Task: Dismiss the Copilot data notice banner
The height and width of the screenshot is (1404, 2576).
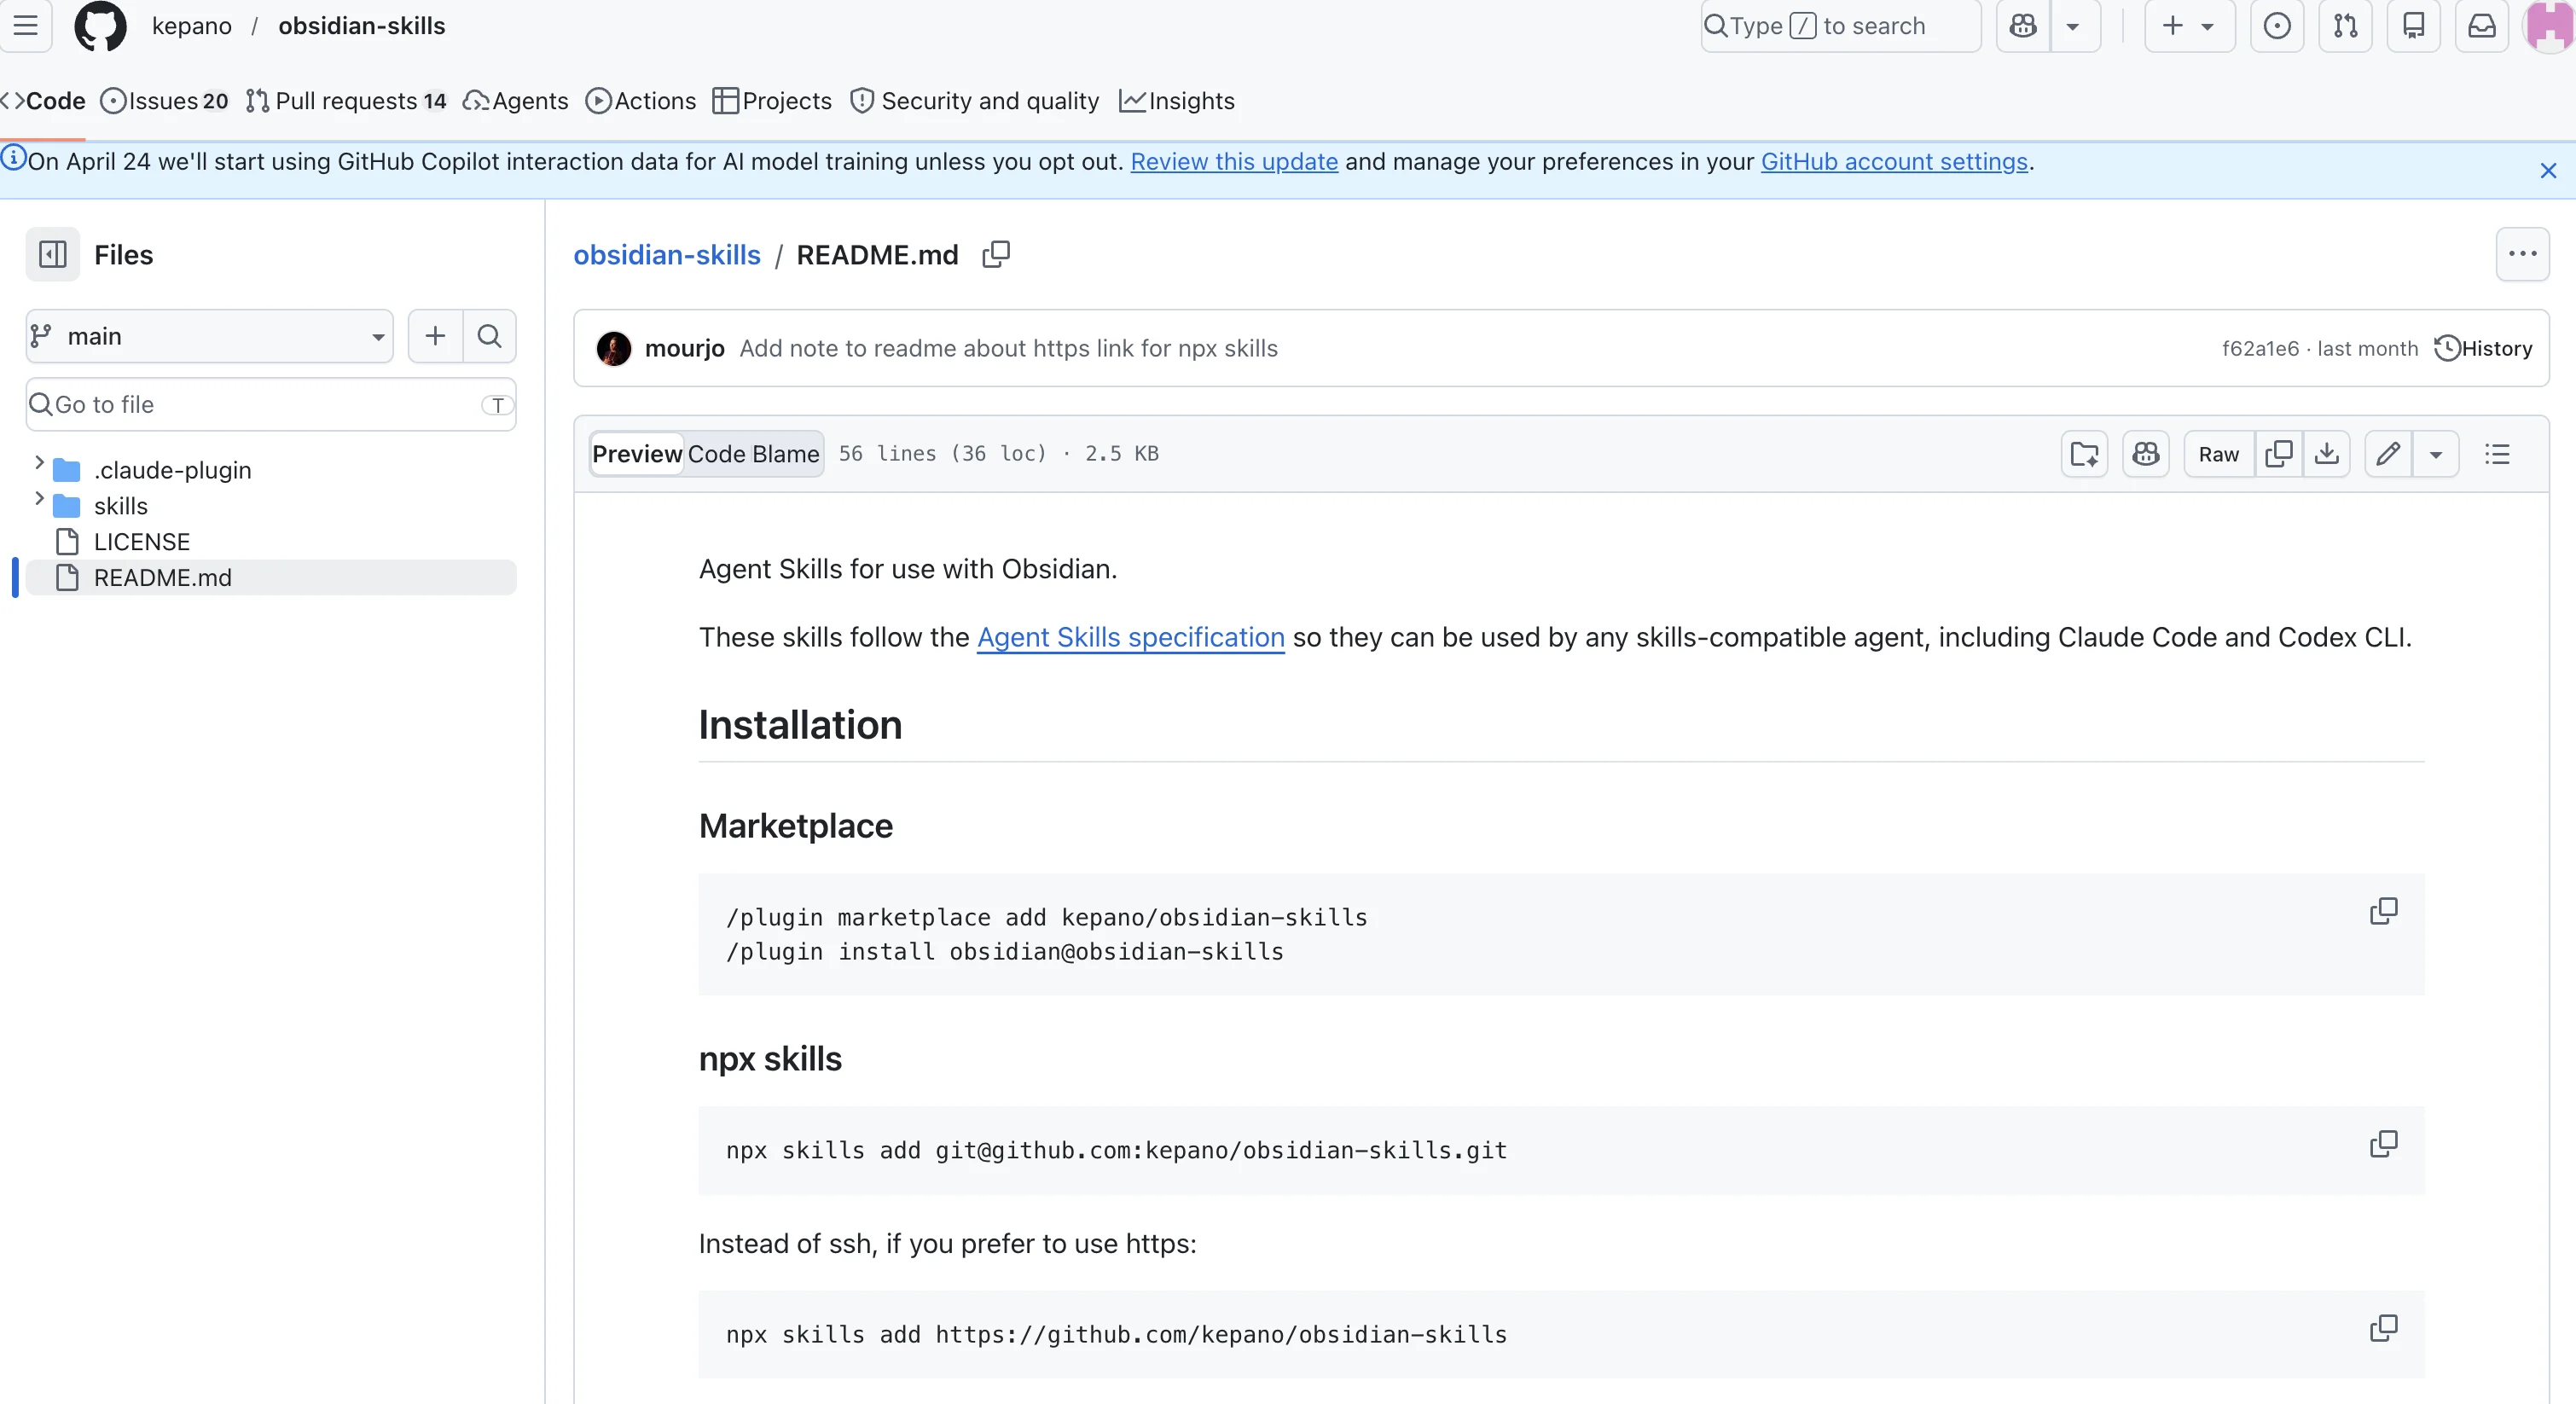Action: [x=2548, y=171]
